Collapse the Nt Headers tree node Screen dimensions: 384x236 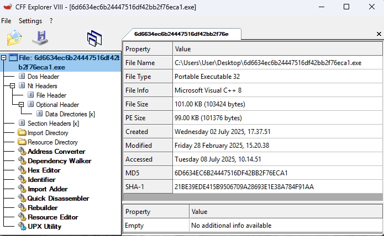click(12, 86)
